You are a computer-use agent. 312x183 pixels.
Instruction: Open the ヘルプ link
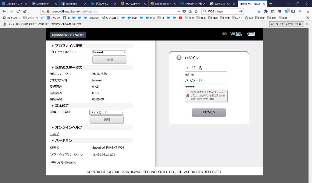55,134
